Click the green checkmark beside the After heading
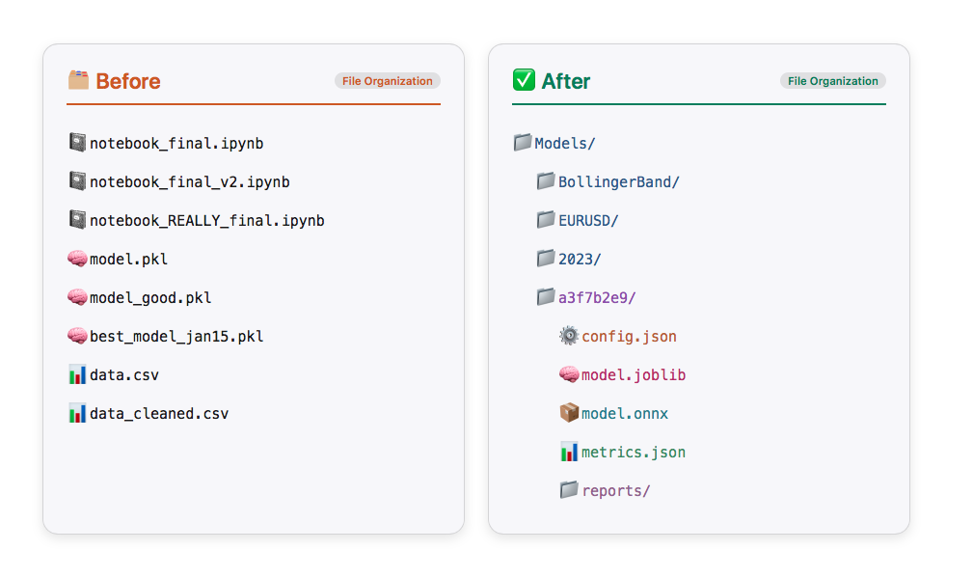This screenshot has height=578, width=973. 525,81
